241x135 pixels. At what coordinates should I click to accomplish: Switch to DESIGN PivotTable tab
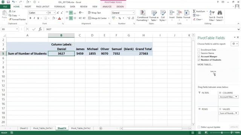tap(120, 7)
